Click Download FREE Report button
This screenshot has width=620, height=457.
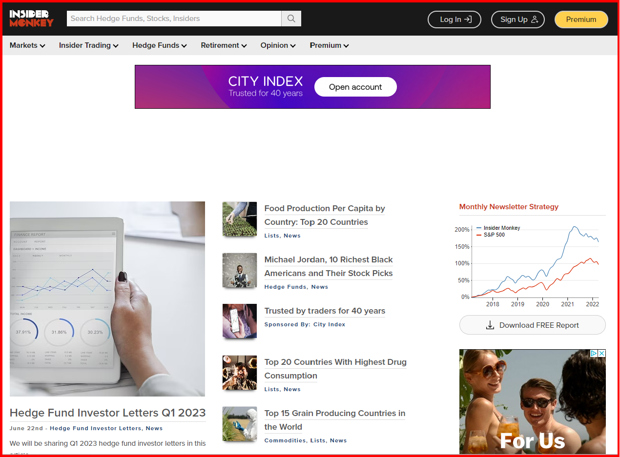(x=532, y=325)
